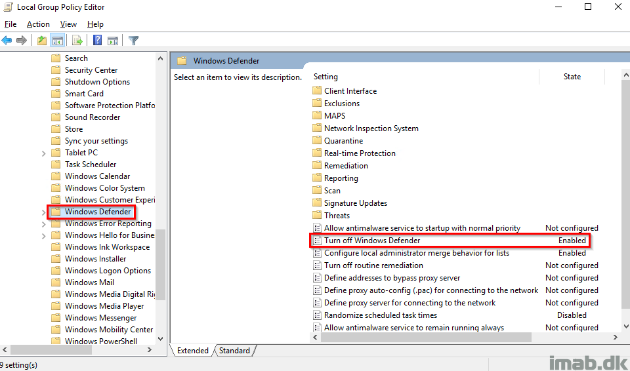Select Security Center in the tree
Viewport: 630px width, 371px height.
point(91,70)
